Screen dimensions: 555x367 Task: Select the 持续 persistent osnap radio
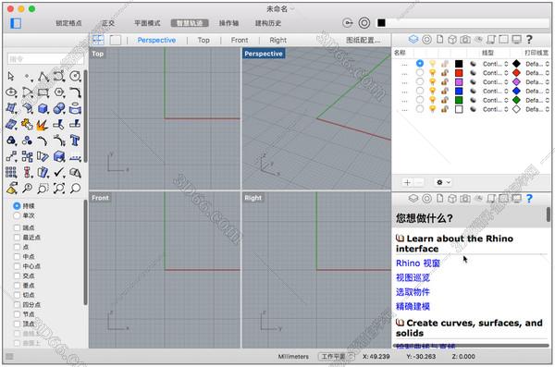point(17,205)
